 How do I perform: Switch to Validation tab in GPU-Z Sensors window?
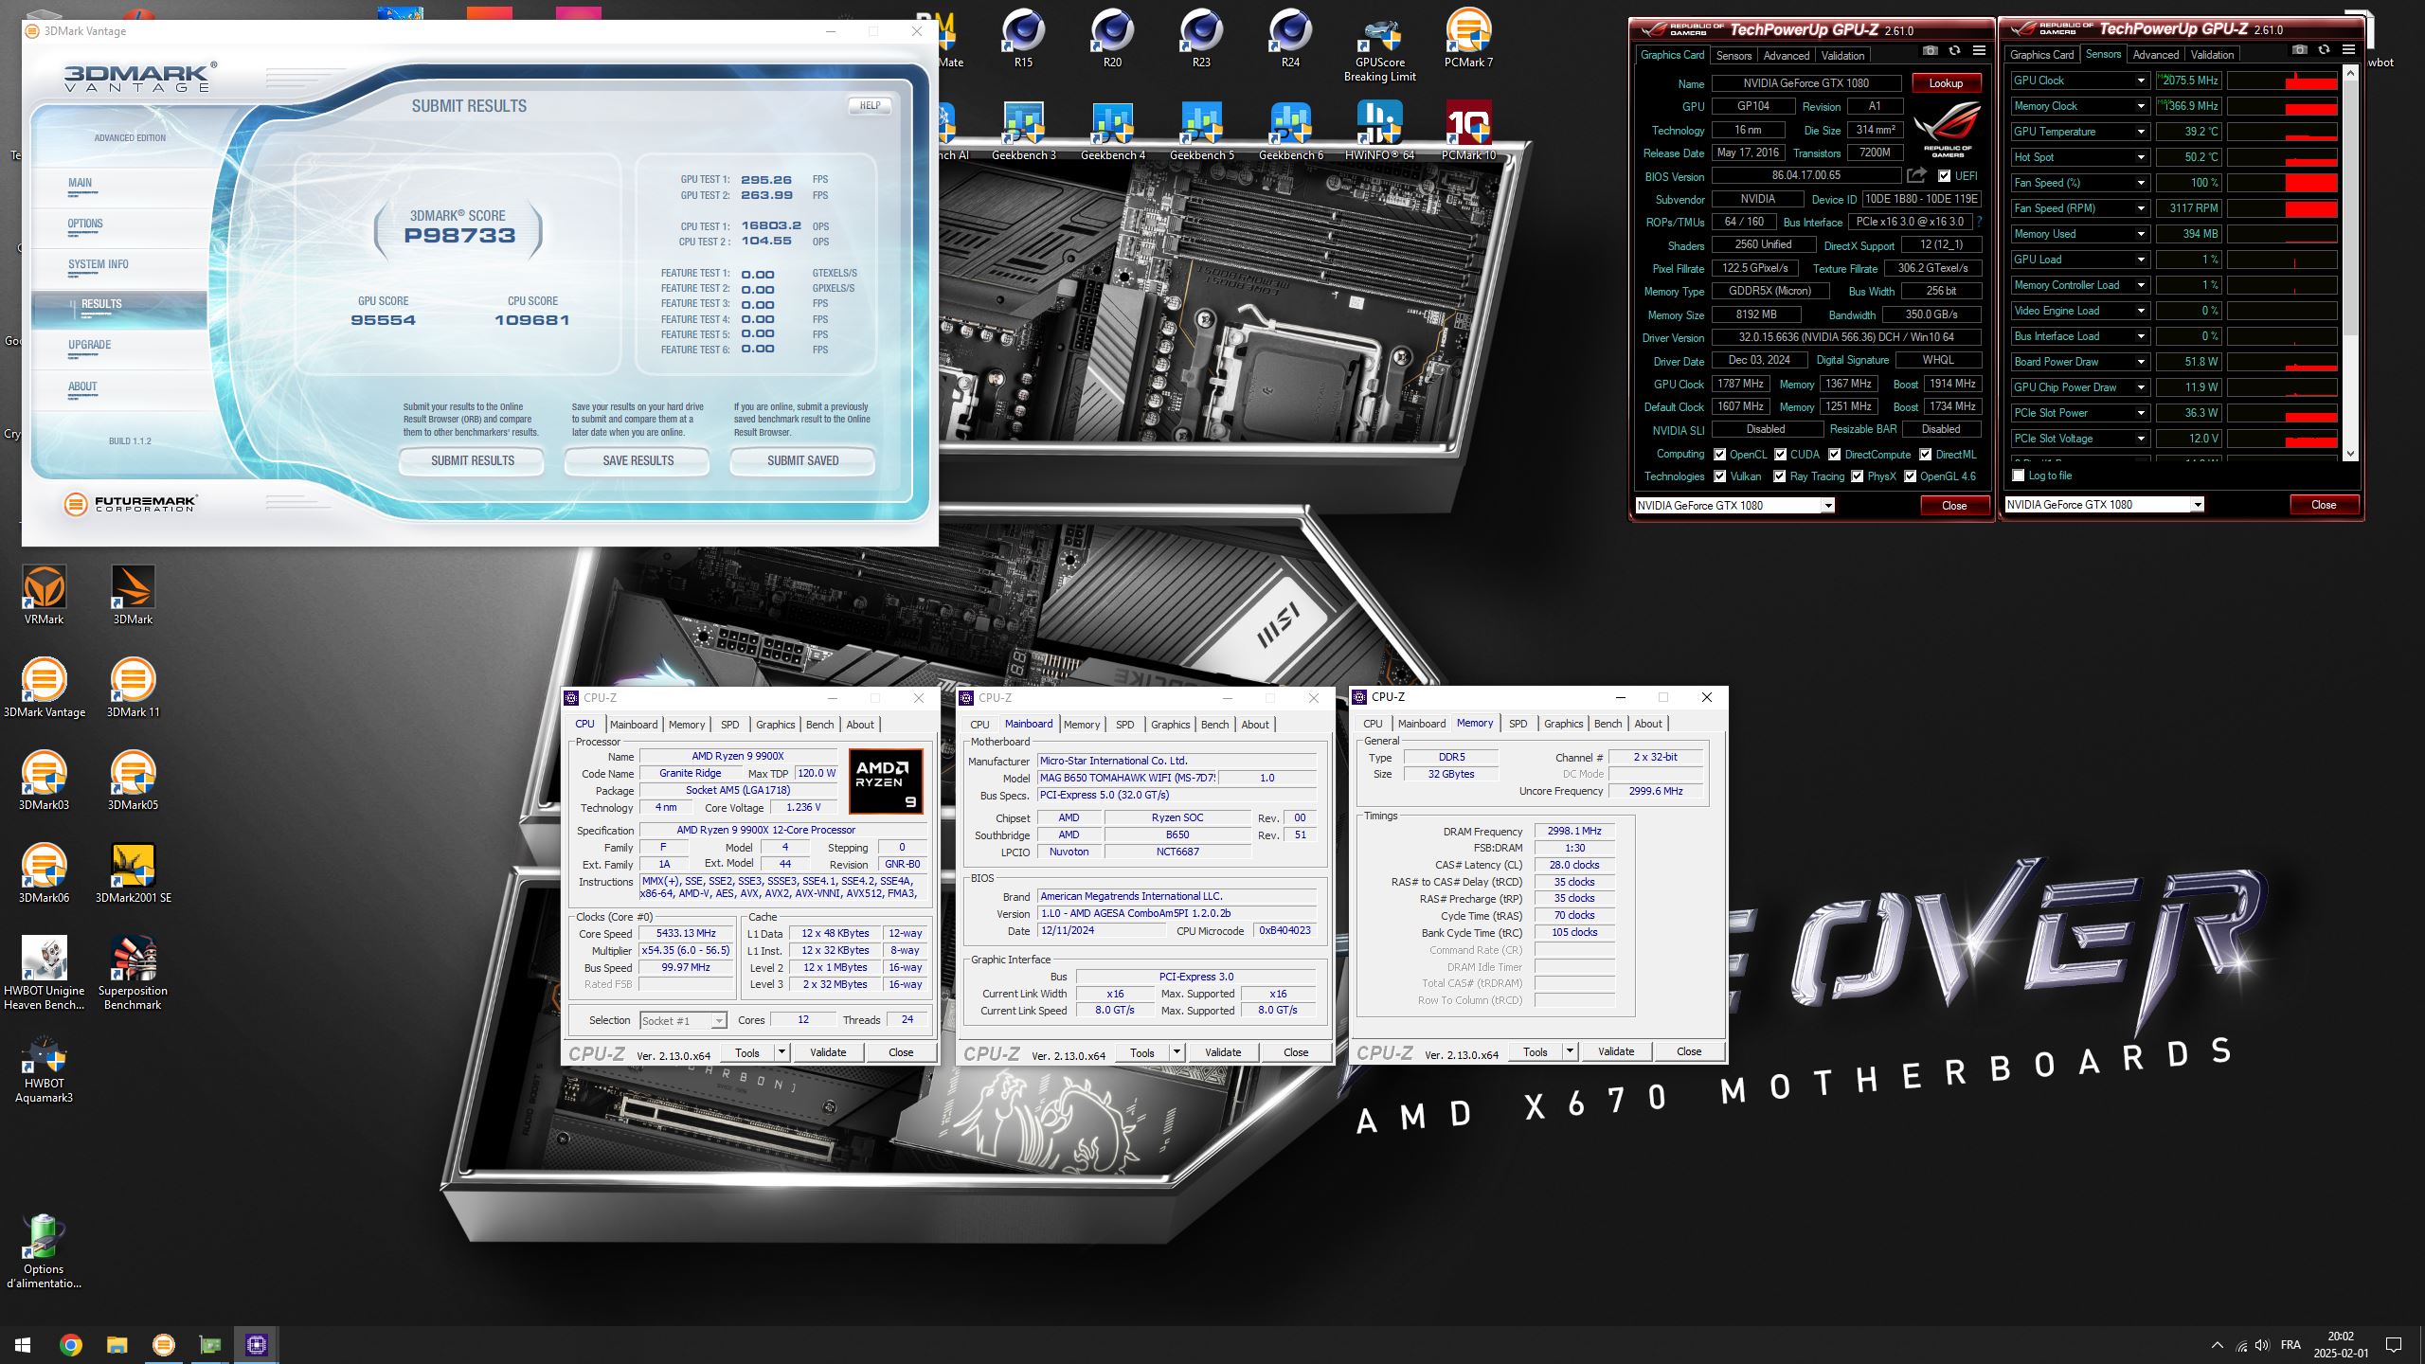[x=2212, y=55]
